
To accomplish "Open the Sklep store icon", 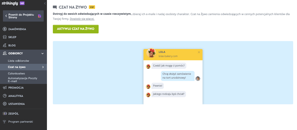I will coord(5,37).
